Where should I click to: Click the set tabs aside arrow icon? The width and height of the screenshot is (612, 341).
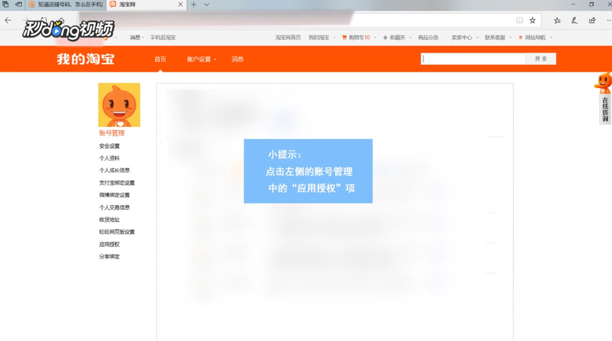tap(19, 5)
